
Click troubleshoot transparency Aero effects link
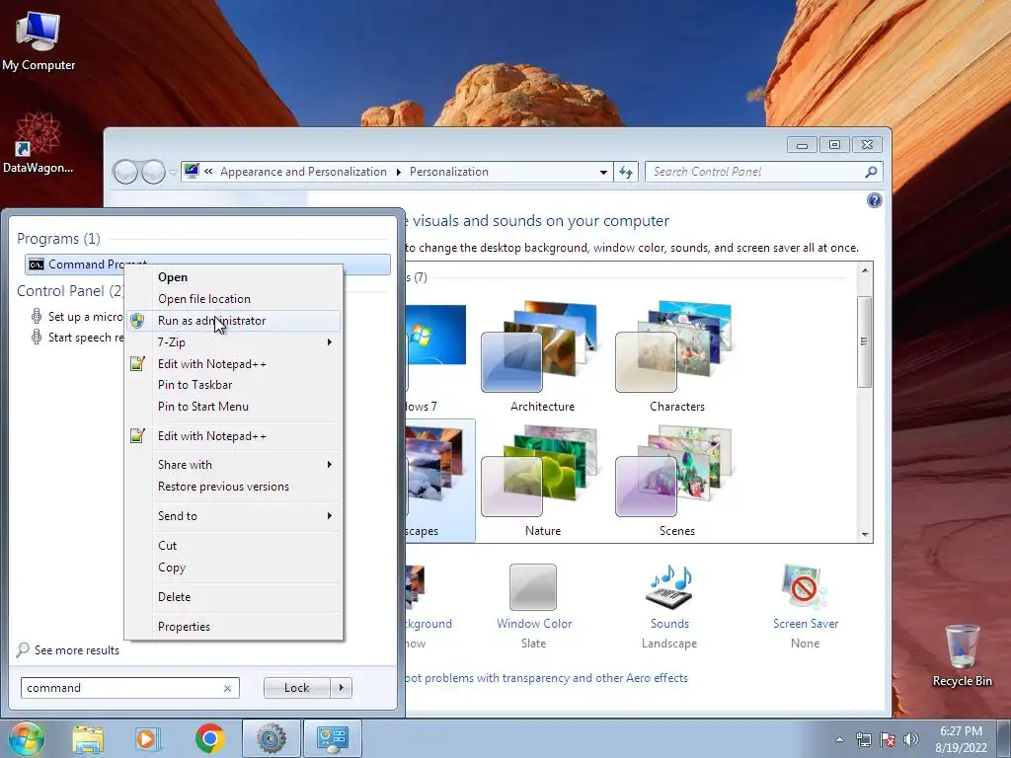pos(547,678)
